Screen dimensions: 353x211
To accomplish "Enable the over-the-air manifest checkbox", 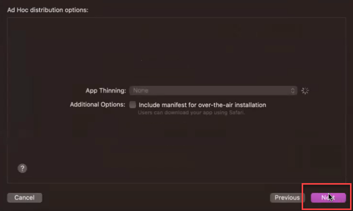I will (133, 105).
